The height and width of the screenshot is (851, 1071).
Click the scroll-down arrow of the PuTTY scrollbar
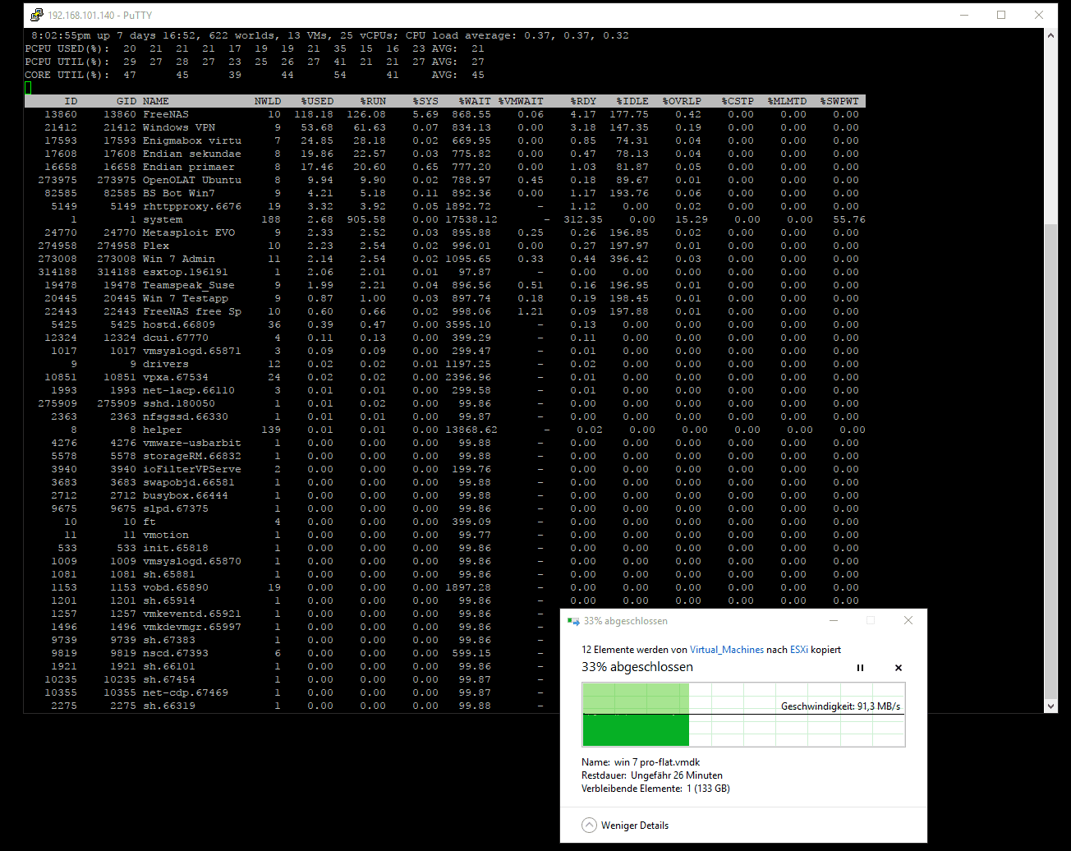(1050, 706)
